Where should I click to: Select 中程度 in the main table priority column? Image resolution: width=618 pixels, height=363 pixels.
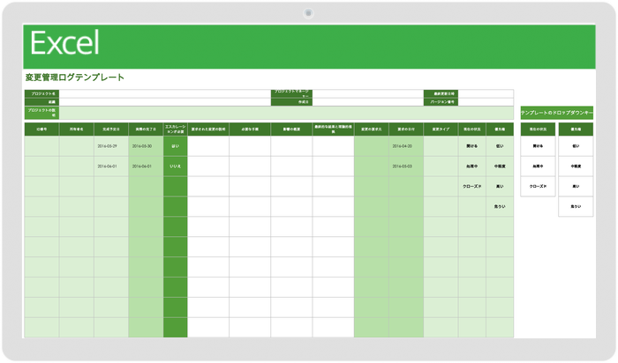pos(500,167)
